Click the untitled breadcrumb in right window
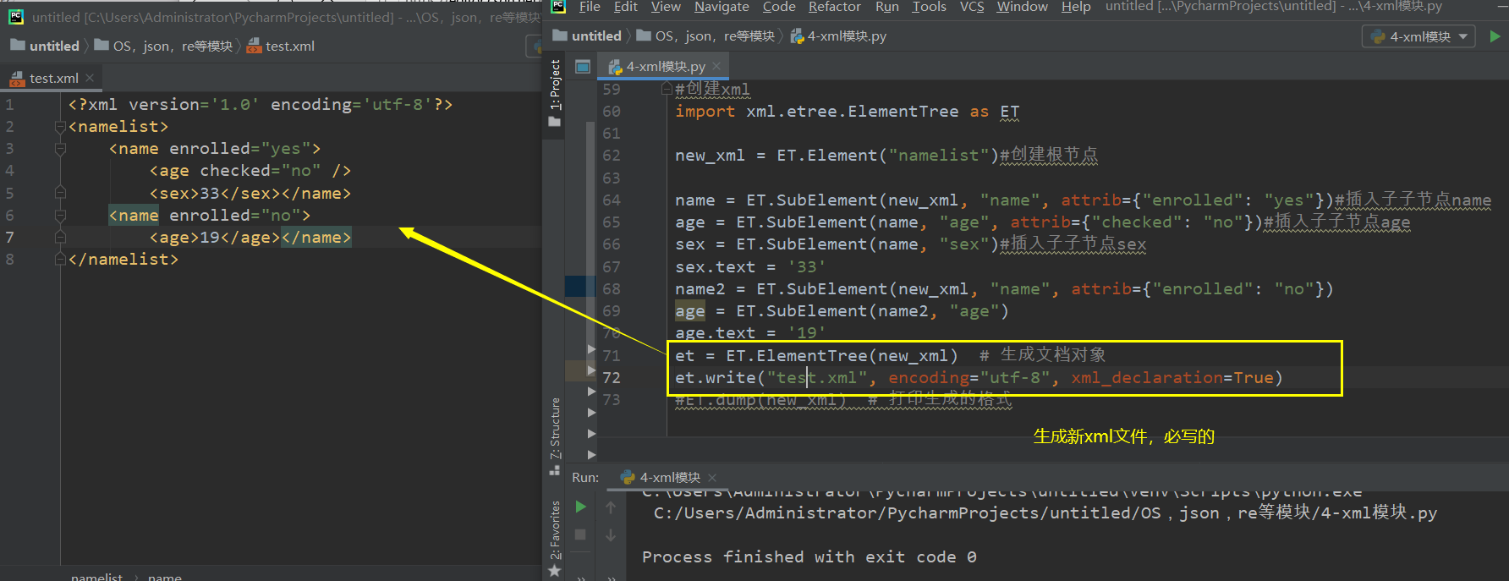The width and height of the screenshot is (1509, 581). [587, 36]
